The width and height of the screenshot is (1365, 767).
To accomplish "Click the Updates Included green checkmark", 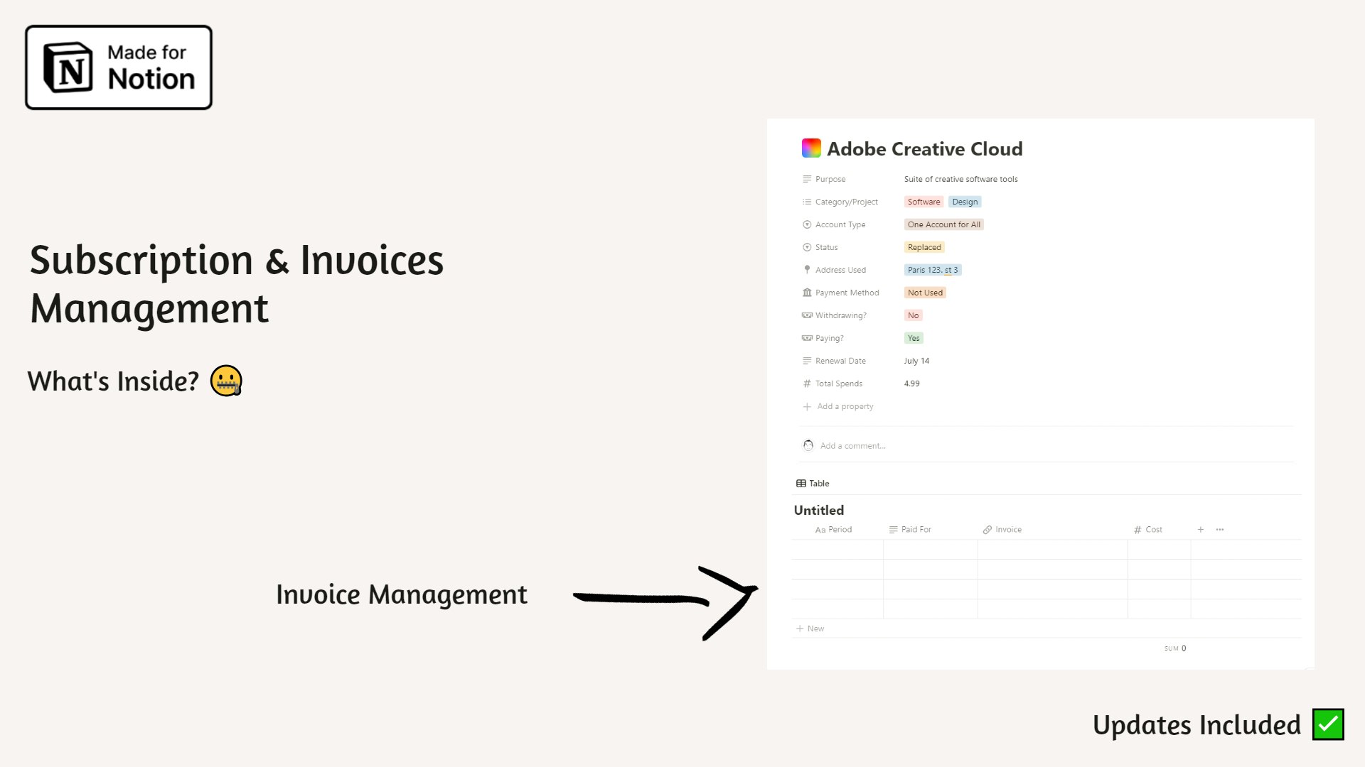I will (1328, 724).
